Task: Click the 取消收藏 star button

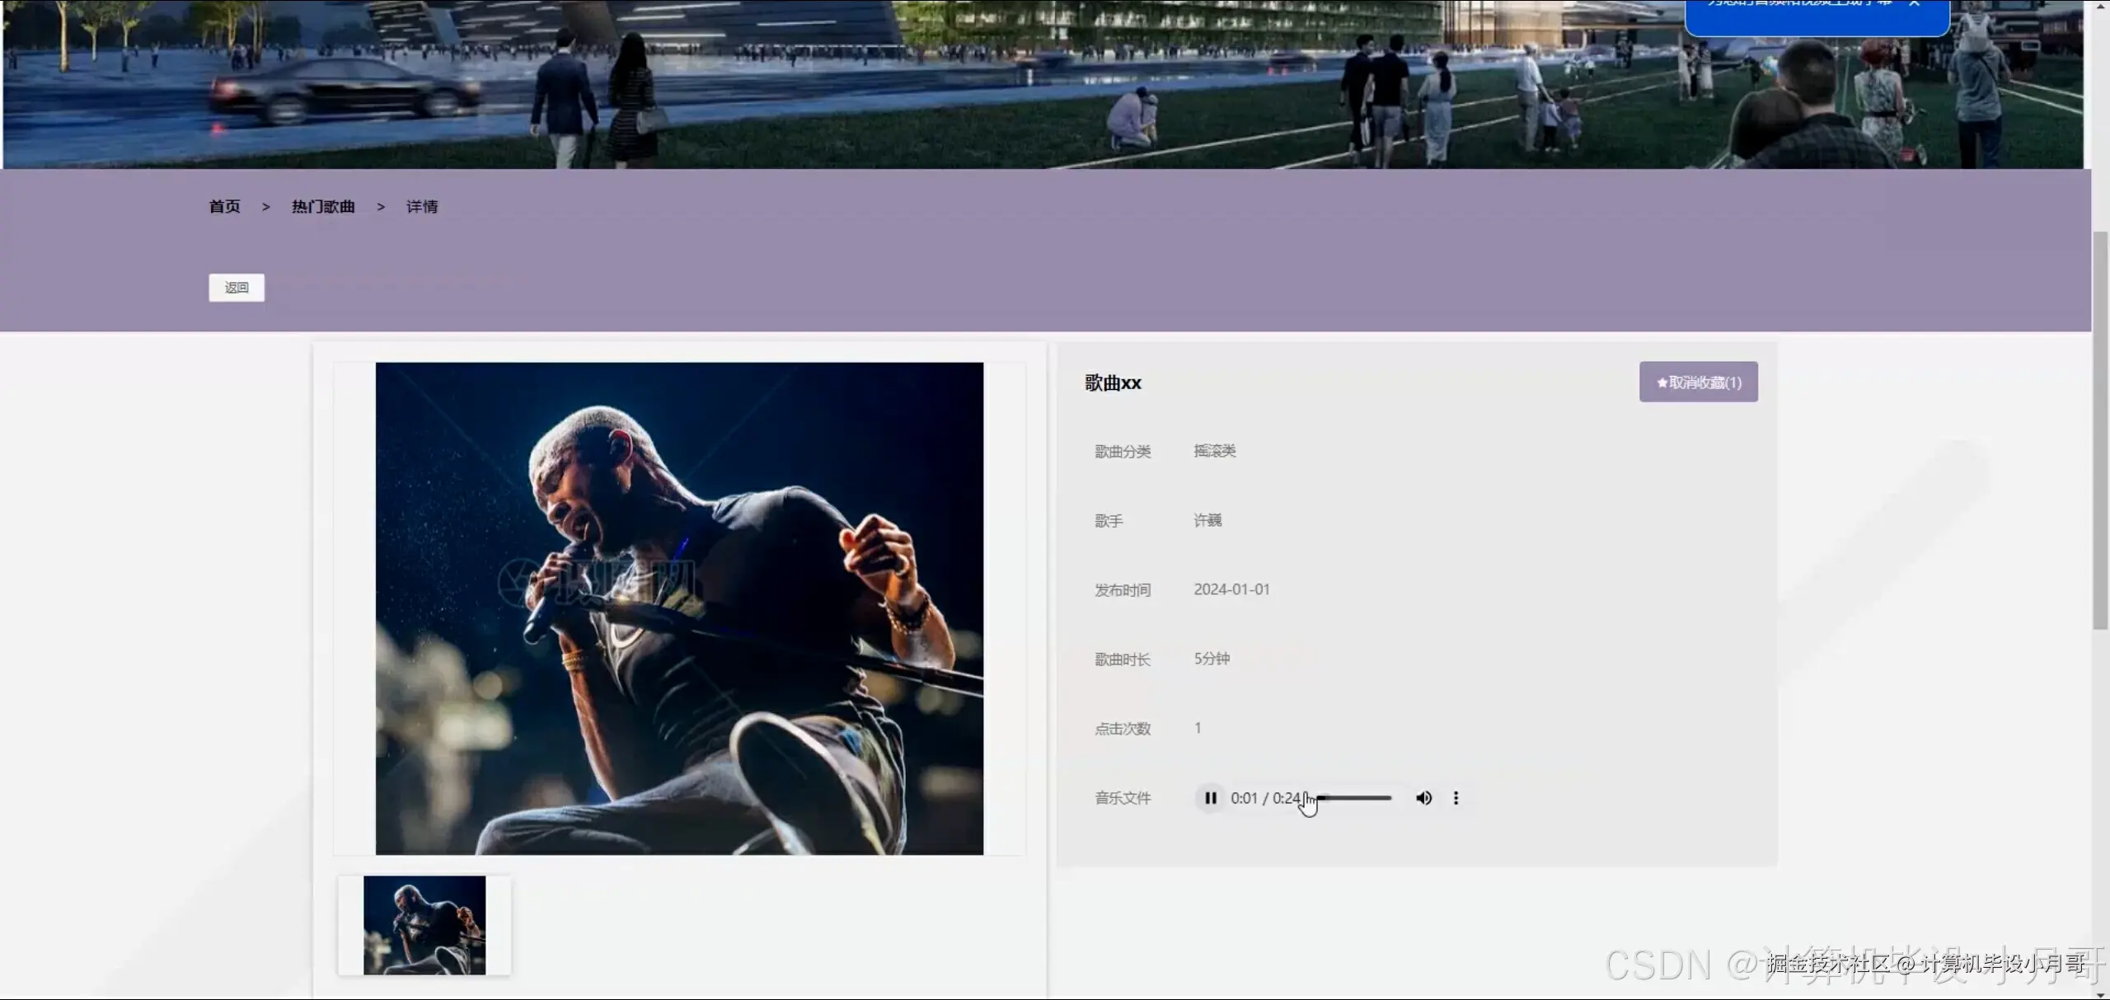Action: tap(1698, 383)
